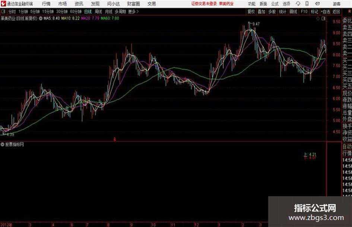Open the 版面 menu
352x227 pixels.
pyautogui.click(x=263, y=4)
